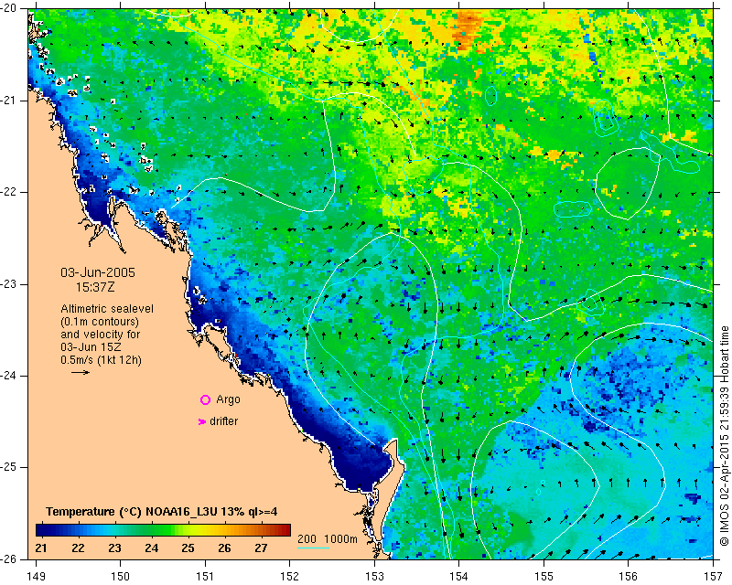Image resolution: width=732 pixels, height=585 pixels.
Task: Click colorbar tick value 21
Action: (x=41, y=548)
